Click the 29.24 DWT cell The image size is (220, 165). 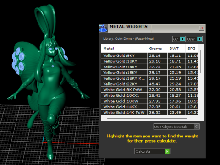pos(176,84)
